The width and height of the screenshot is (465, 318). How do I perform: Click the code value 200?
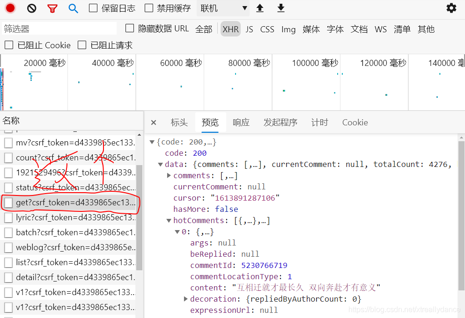tap(199, 153)
